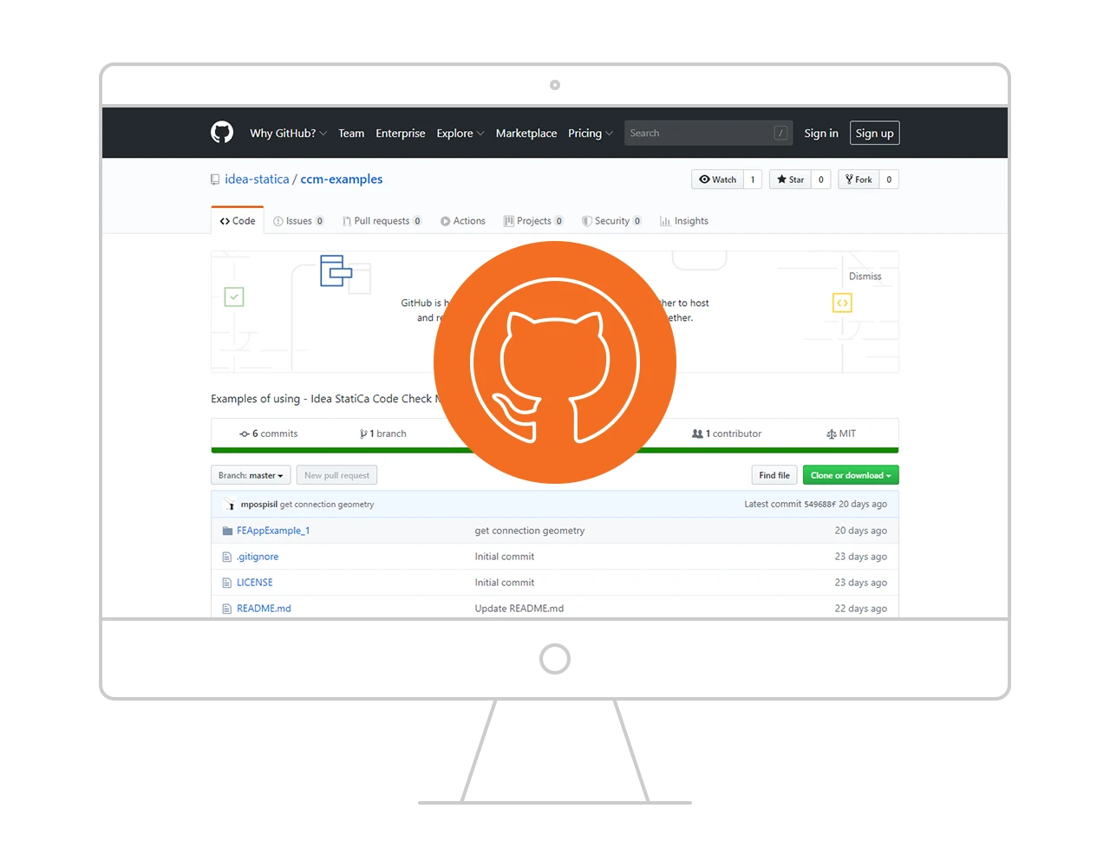This screenshot has height=867, width=1110.
Task: Open the green language bar
Action: [x=555, y=451]
